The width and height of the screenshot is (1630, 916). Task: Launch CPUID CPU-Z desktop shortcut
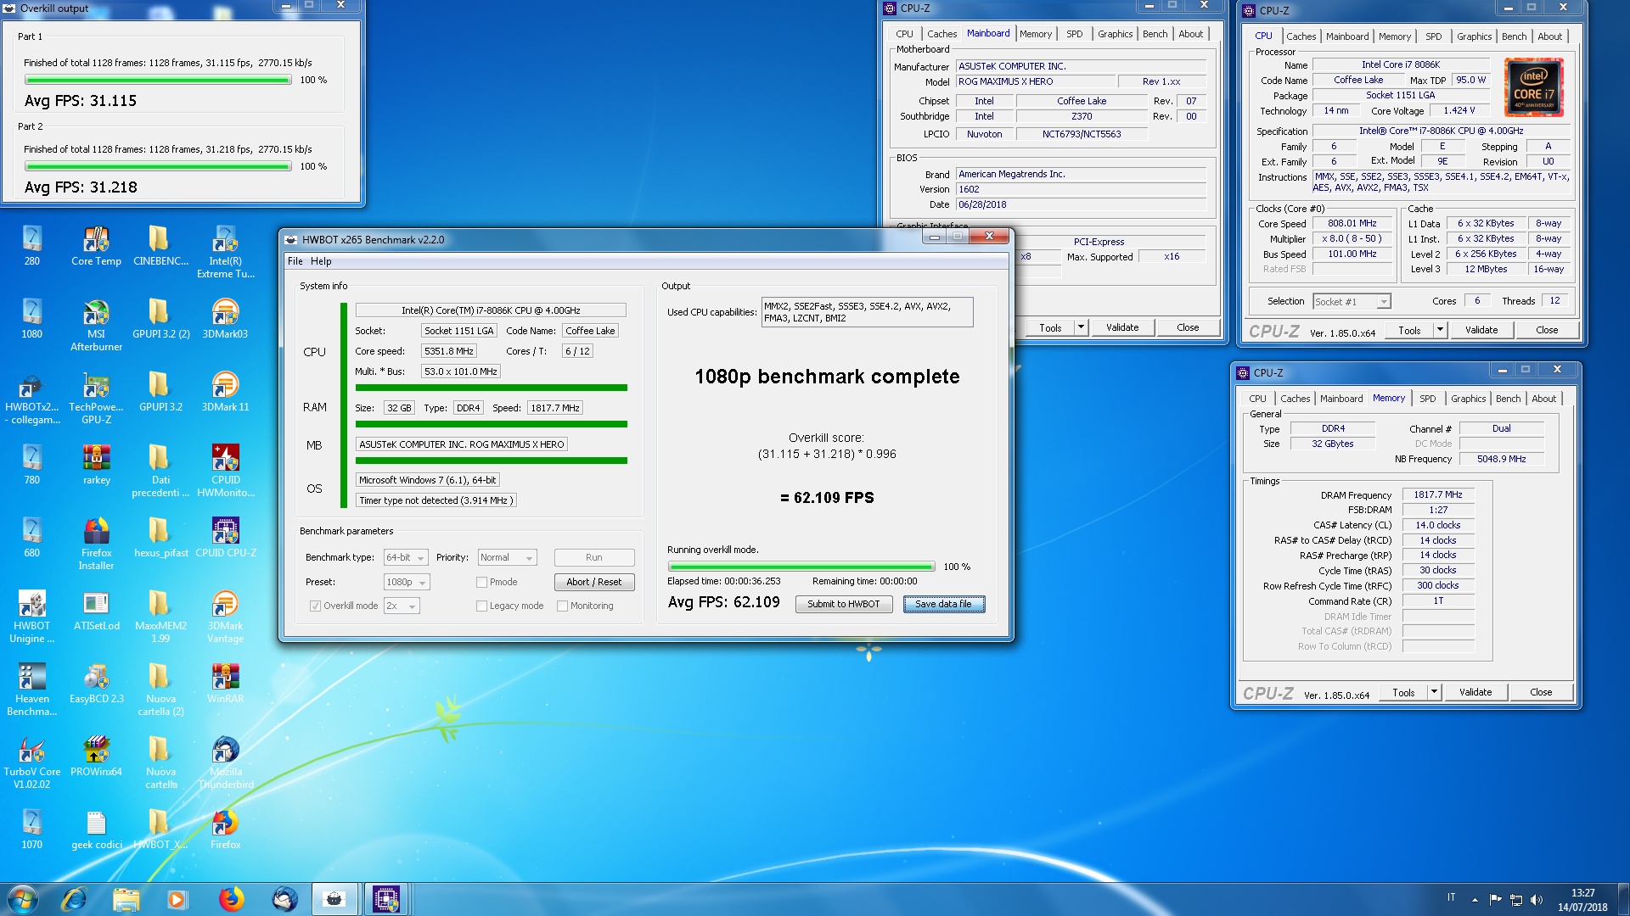(225, 538)
